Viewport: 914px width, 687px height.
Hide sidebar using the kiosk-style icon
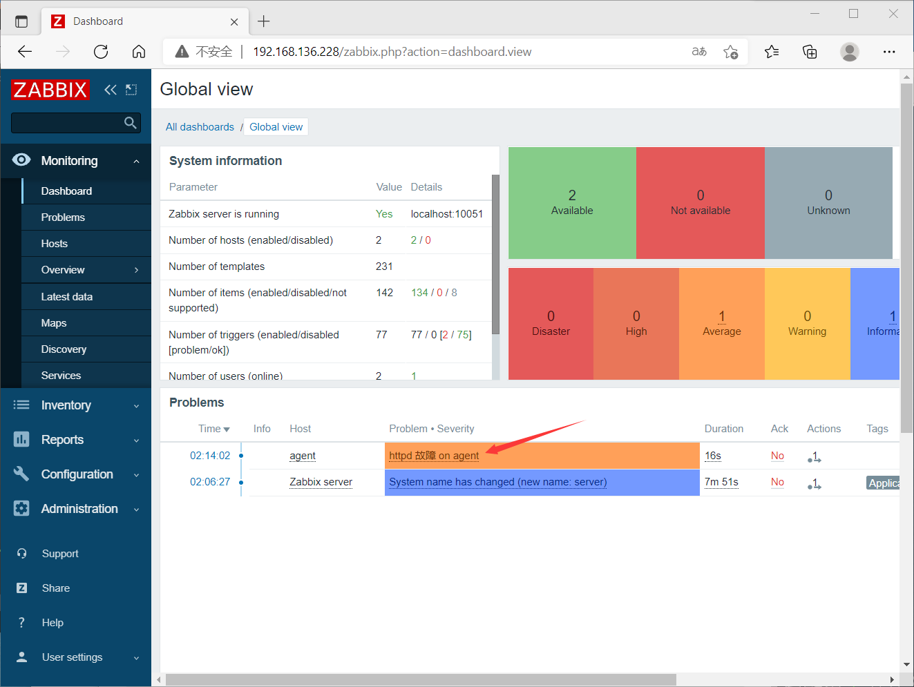pyautogui.click(x=131, y=90)
